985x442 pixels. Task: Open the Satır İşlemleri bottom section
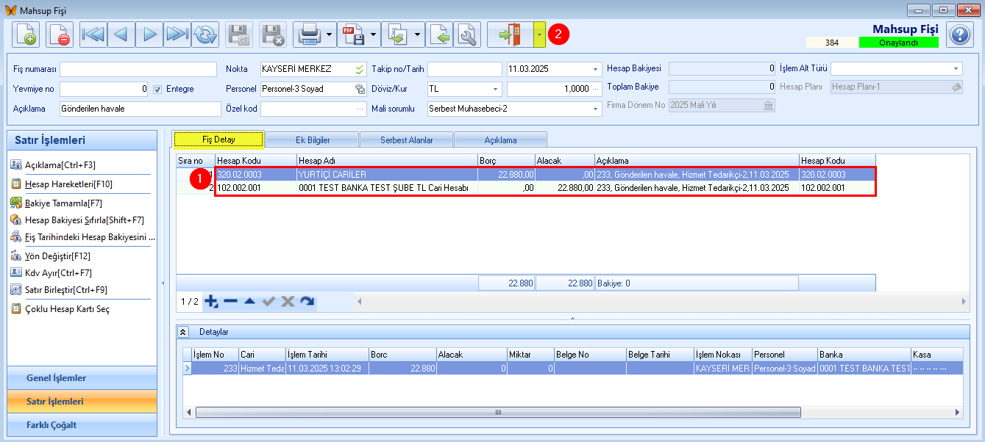(x=82, y=402)
